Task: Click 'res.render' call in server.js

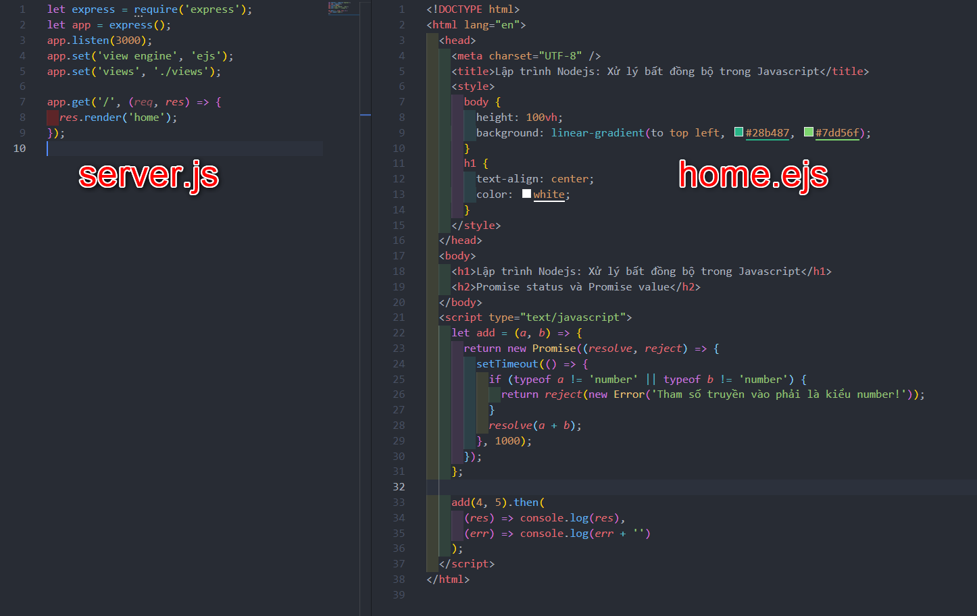Action: click(x=90, y=118)
